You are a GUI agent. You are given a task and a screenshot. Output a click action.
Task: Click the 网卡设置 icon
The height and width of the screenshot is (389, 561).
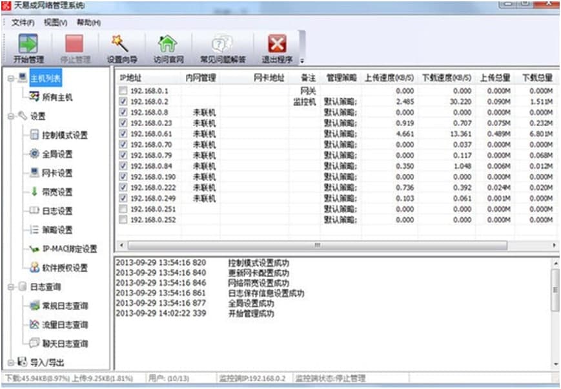point(34,173)
